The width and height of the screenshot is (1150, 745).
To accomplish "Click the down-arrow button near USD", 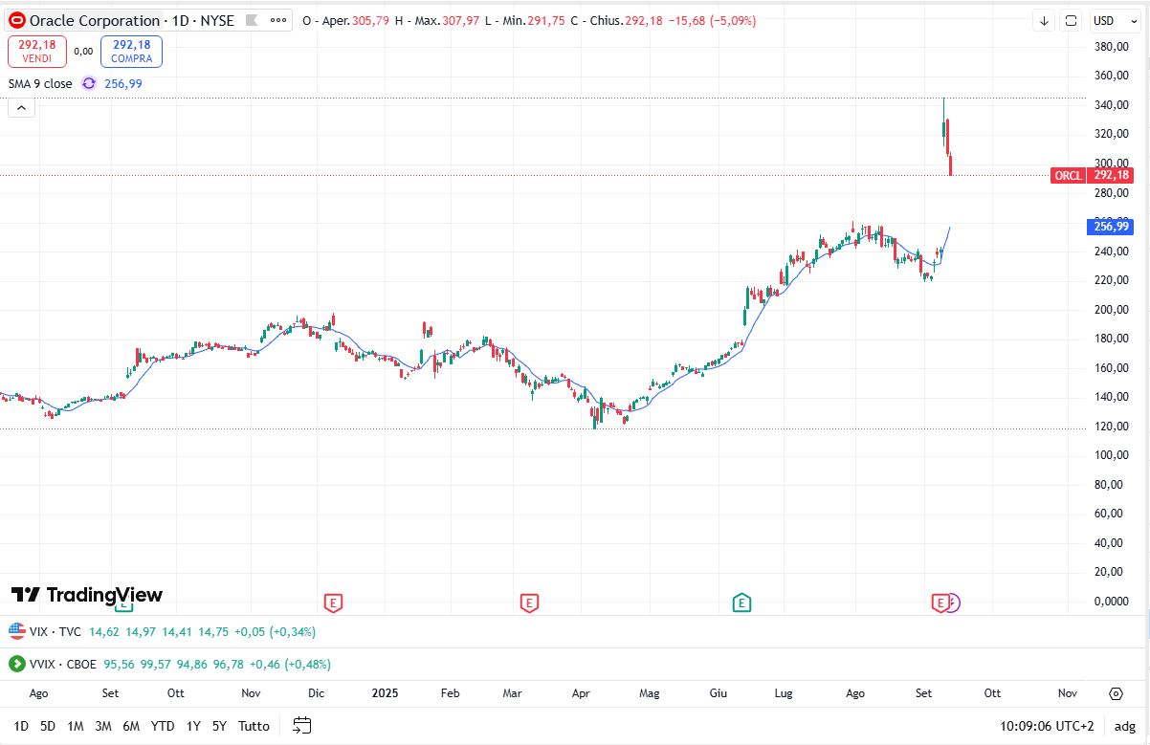I will 1044,21.
